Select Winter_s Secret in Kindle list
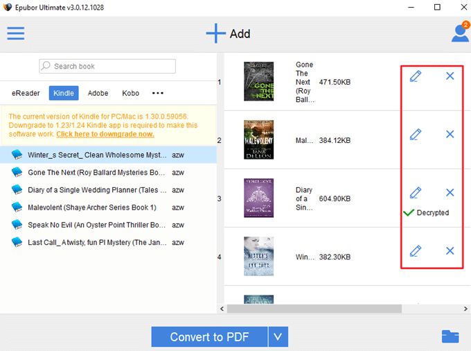Image resolution: width=471 pixels, height=351 pixels. point(108,155)
